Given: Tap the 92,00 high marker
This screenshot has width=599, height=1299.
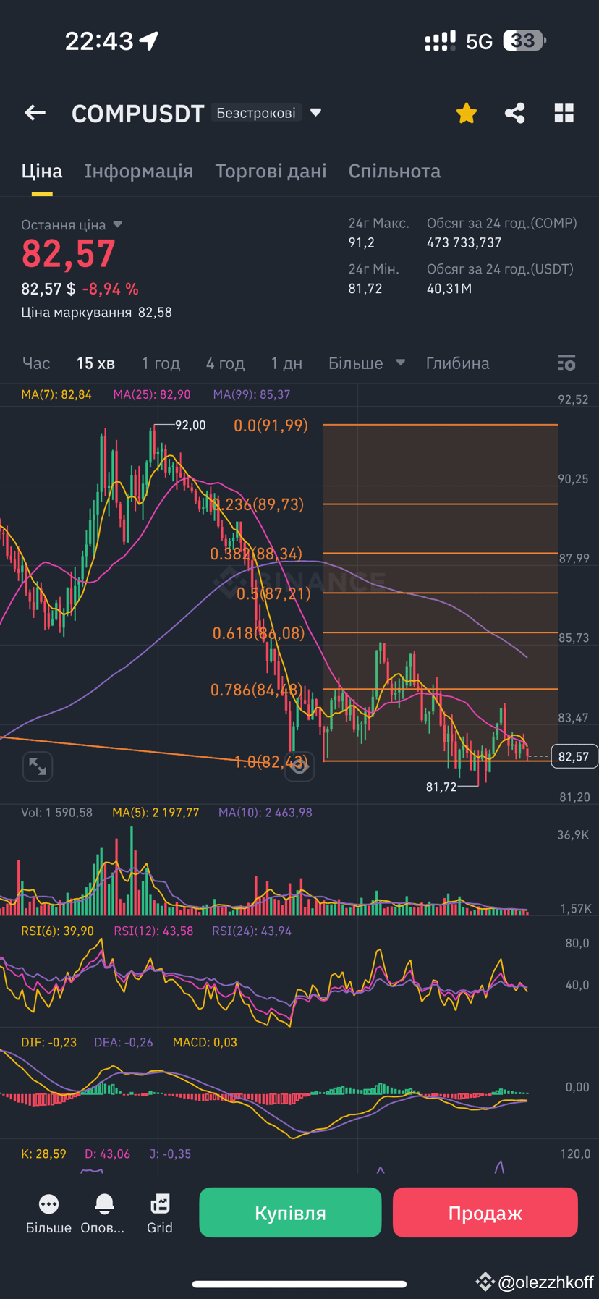Looking at the screenshot, I should [x=190, y=425].
